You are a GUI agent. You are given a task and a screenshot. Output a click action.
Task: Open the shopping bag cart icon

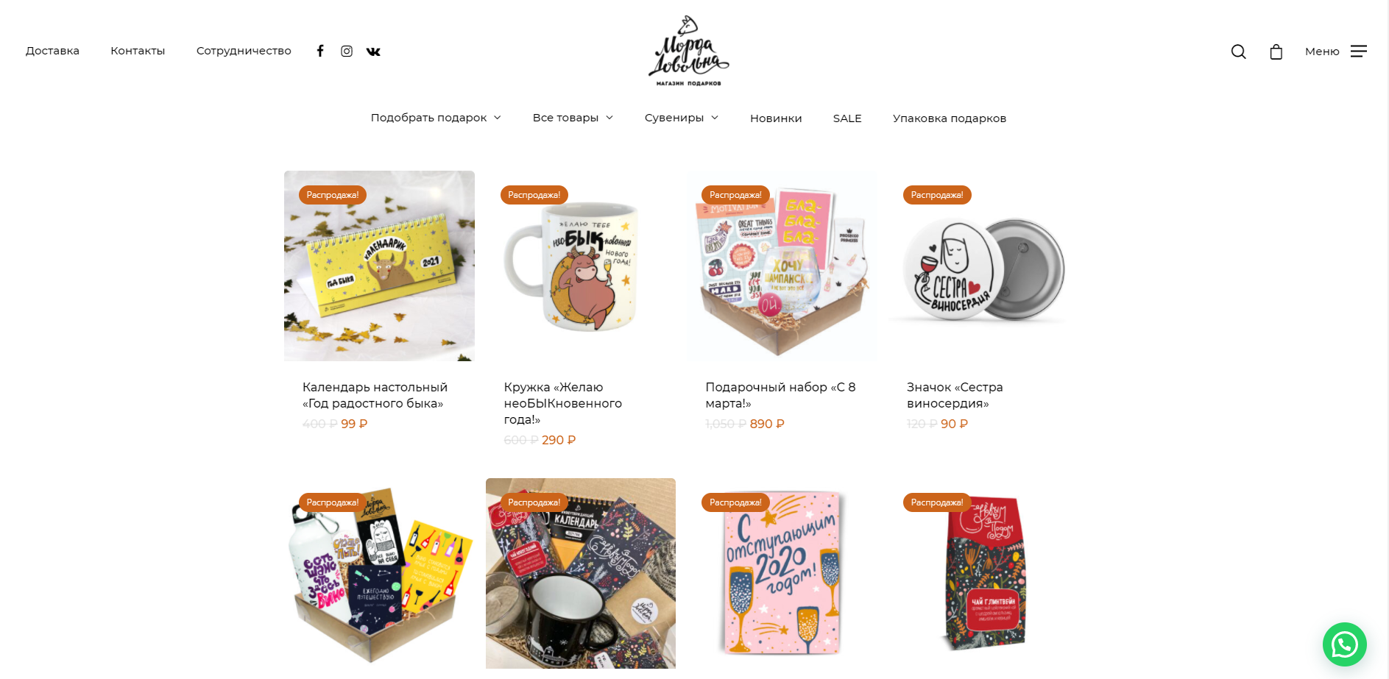(x=1276, y=51)
